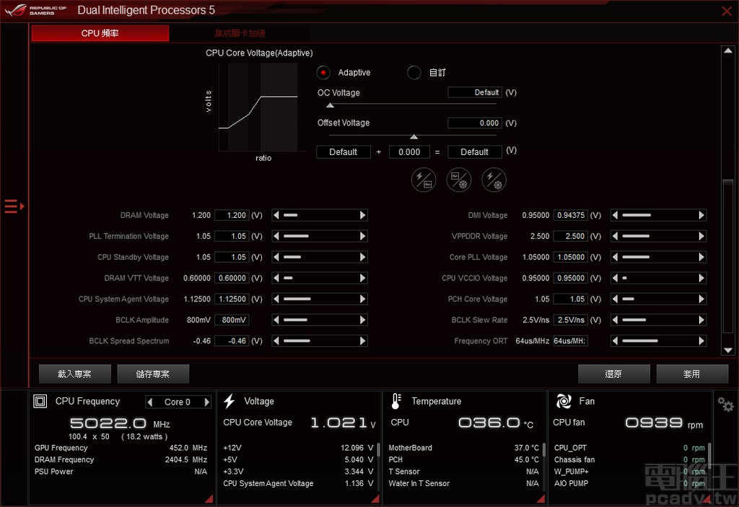Screen dimensions: 739x507
Task: Open the left sidebar menu icon
Action: point(14,206)
